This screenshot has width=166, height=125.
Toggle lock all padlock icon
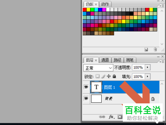pos(114,76)
